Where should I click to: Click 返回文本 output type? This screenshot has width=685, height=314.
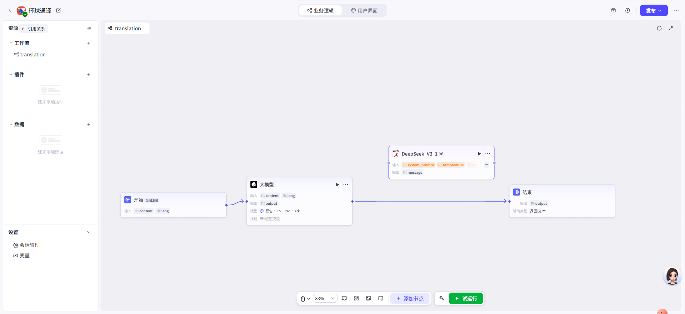click(x=538, y=211)
